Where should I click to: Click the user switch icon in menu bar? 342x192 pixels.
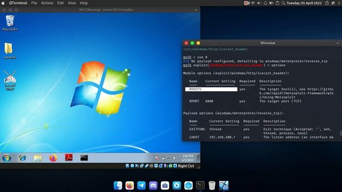(x=333, y=3)
